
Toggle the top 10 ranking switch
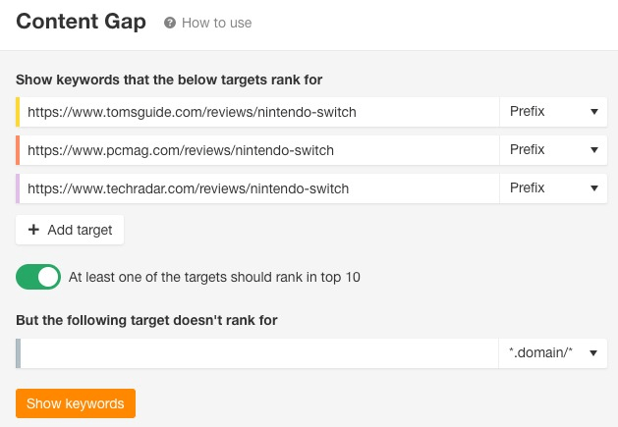(x=38, y=277)
